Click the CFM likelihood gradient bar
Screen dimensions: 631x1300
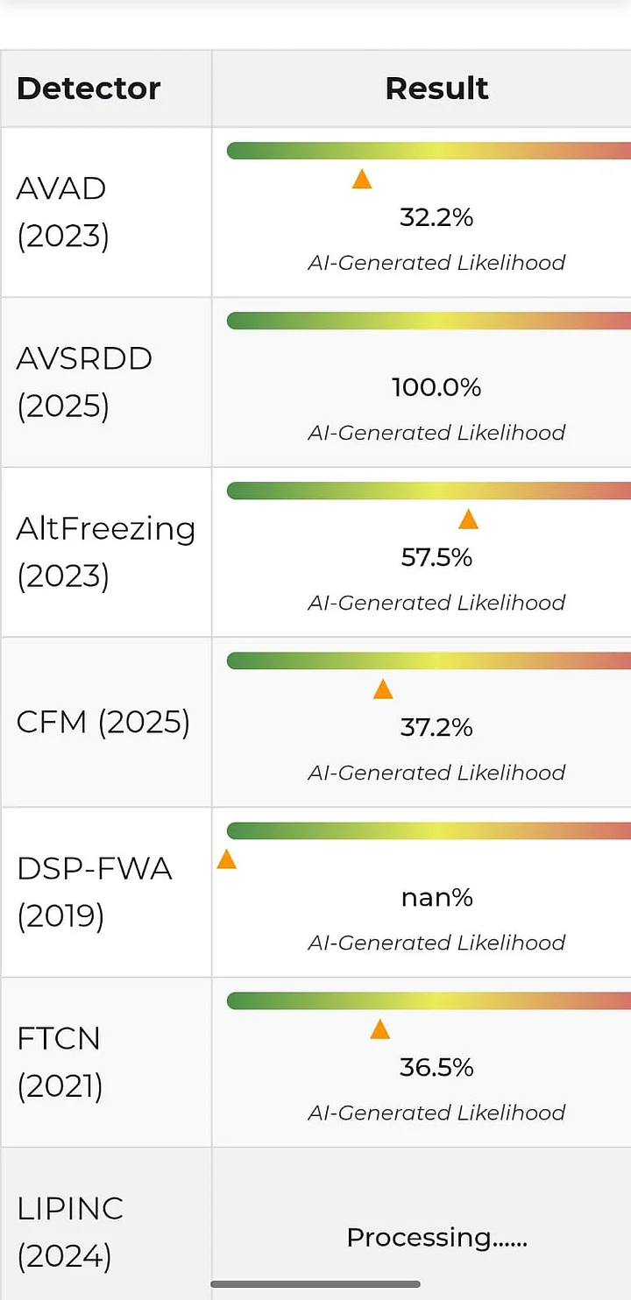click(x=429, y=661)
